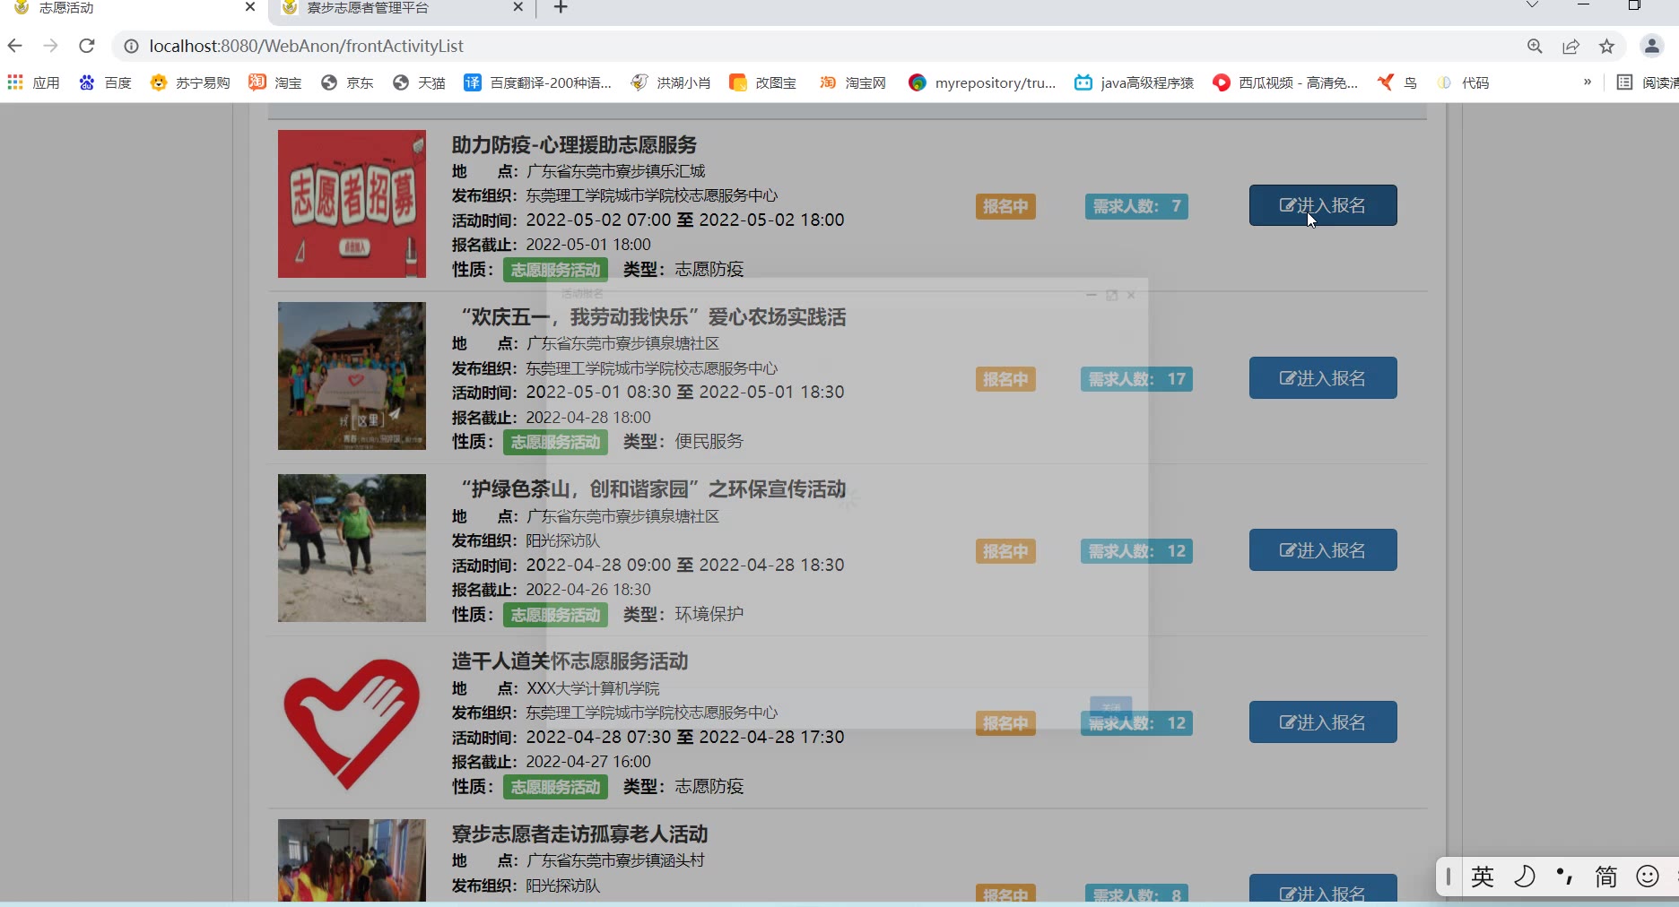Click the 需求人数: 17 badge
Screen dimensions: 1679x907
(1136, 379)
